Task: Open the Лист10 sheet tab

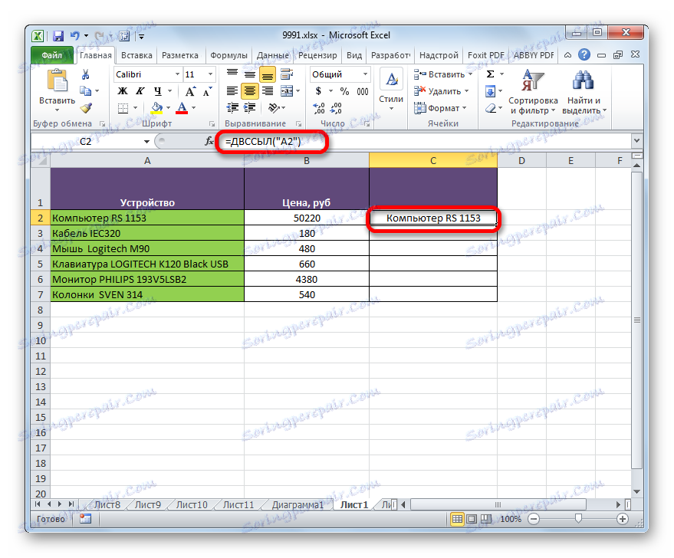Action: [x=191, y=505]
